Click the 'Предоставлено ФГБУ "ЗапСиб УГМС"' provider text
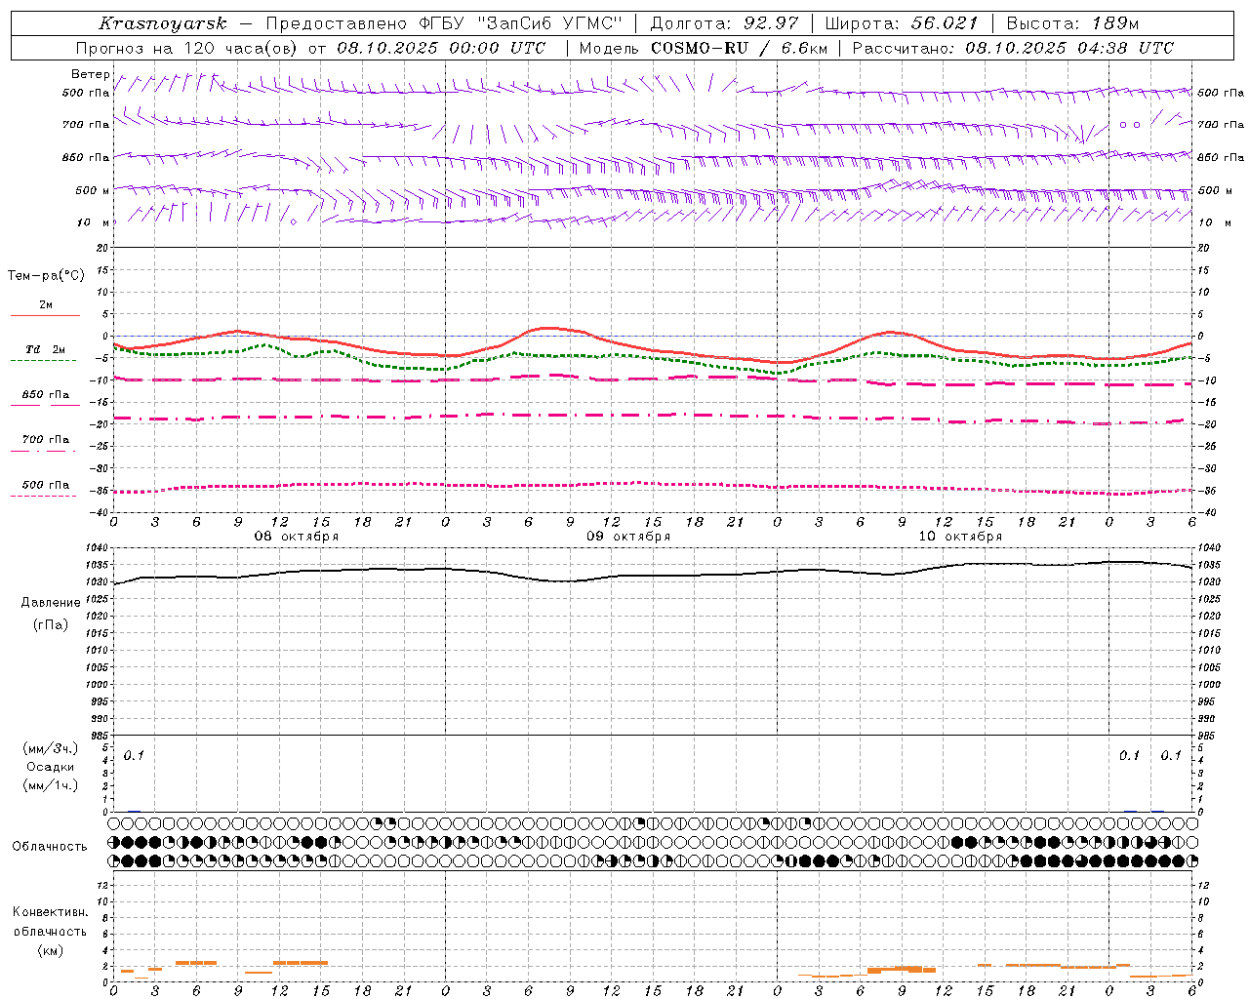The image size is (1249, 999). (x=444, y=23)
